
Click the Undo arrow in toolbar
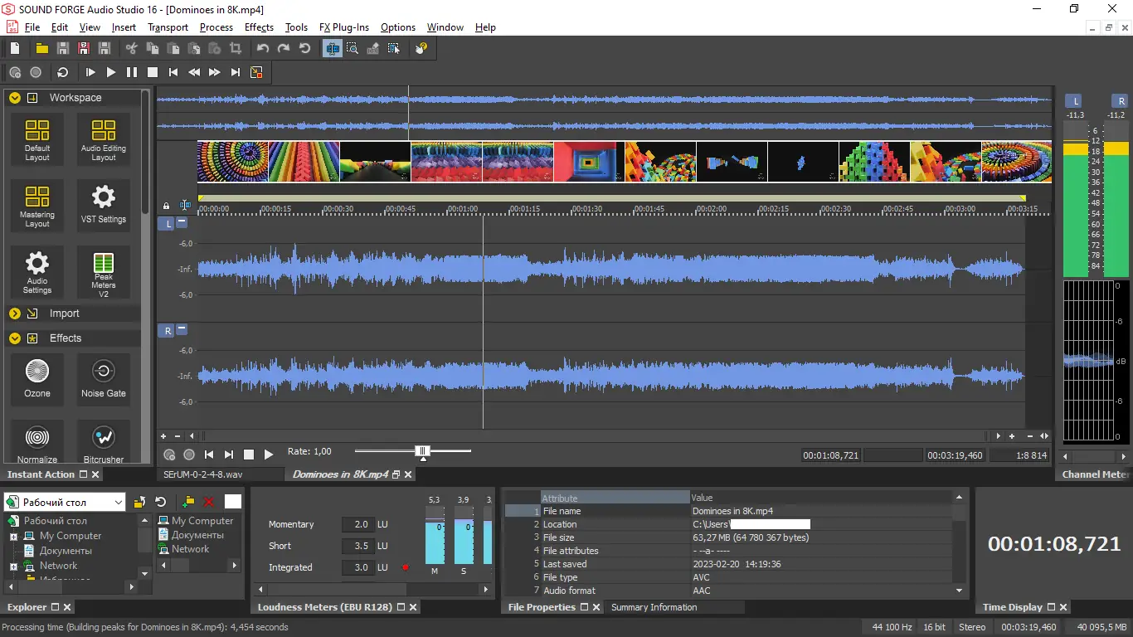click(263, 49)
